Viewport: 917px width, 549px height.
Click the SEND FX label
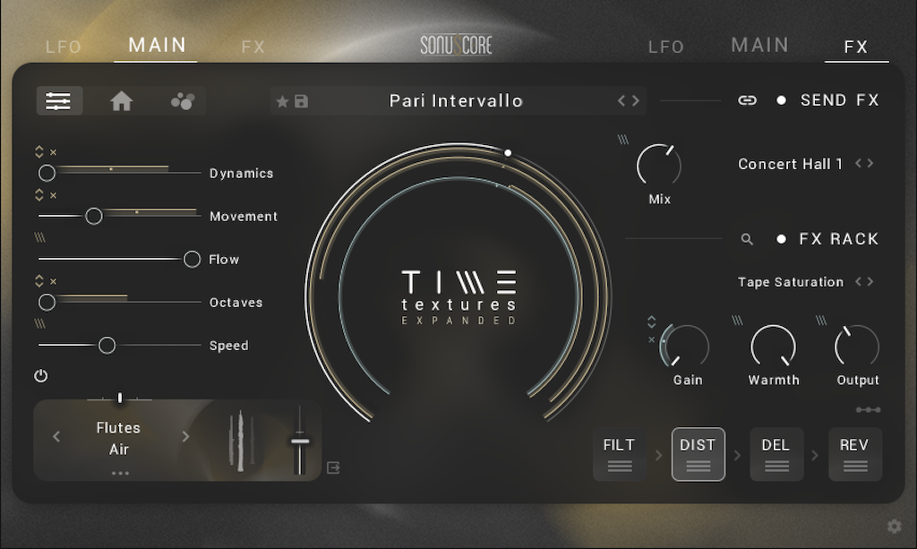(840, 100)
